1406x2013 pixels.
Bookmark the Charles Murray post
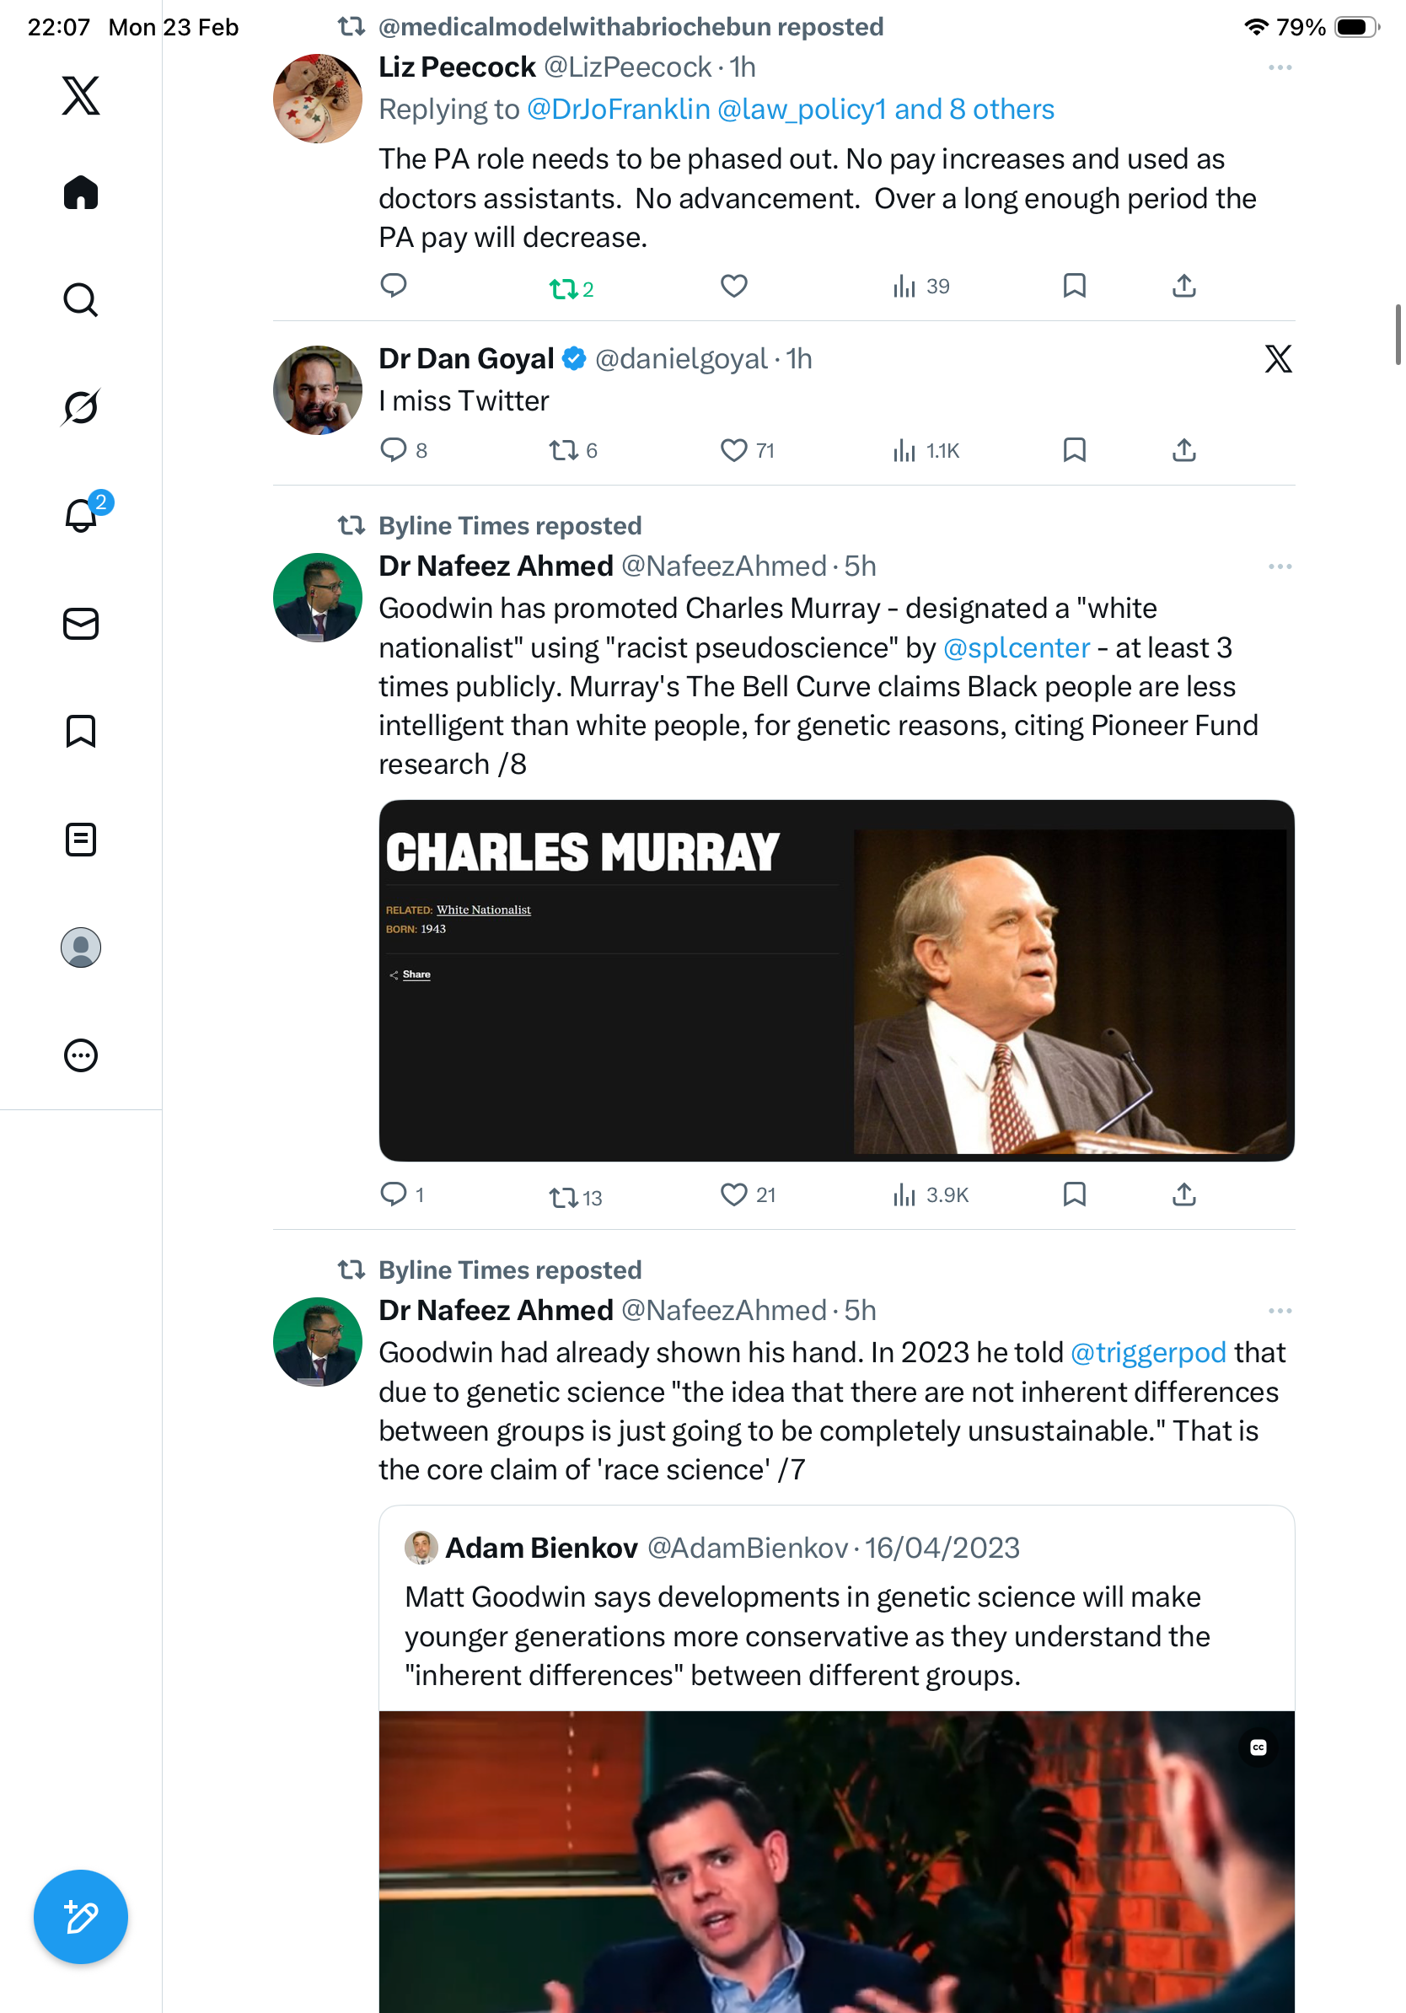pos(1074,1194)
